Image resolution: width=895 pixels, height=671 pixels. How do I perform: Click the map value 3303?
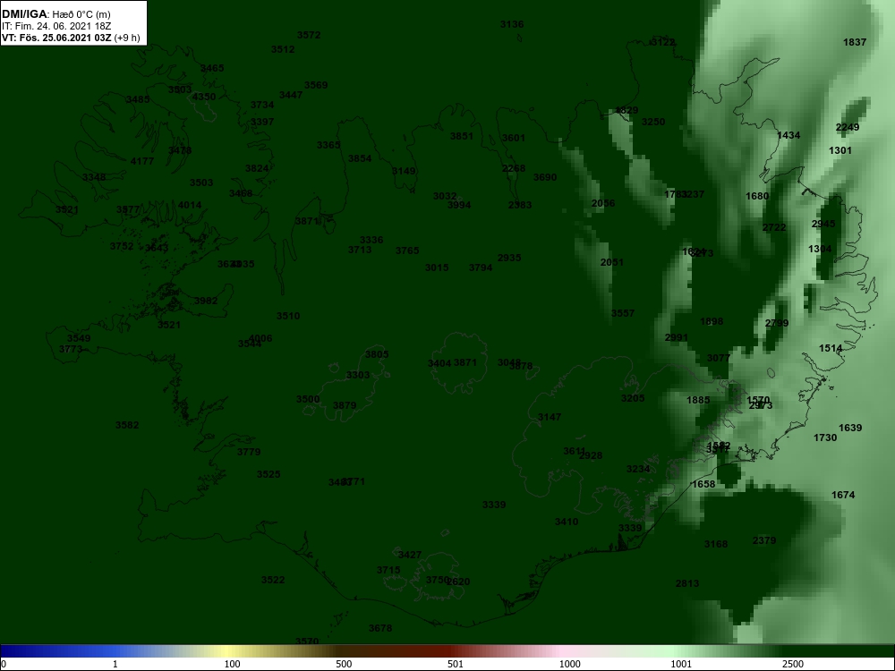click(358, 376)
